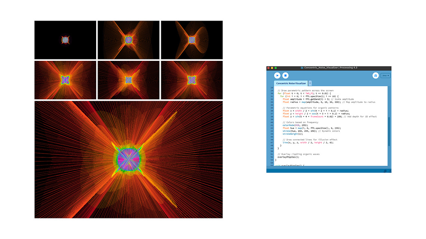Open the top-right visualizer thumbnail

pyautogui.click(x=192, y=40)
